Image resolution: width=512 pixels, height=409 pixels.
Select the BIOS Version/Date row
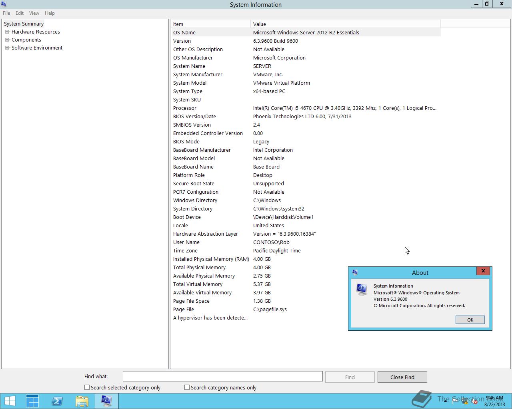tap(306, 117)
